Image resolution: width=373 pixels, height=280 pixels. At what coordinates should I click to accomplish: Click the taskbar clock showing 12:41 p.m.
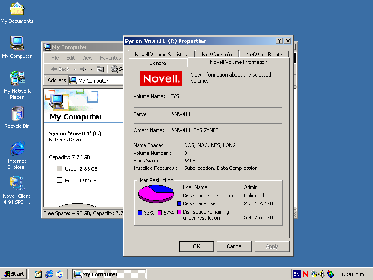tap(353, 274)
